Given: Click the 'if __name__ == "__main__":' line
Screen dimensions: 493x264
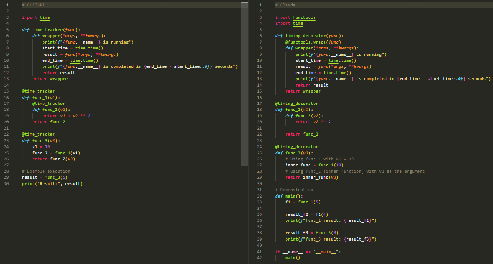Looking at the screenshot, I should (308, 252).
